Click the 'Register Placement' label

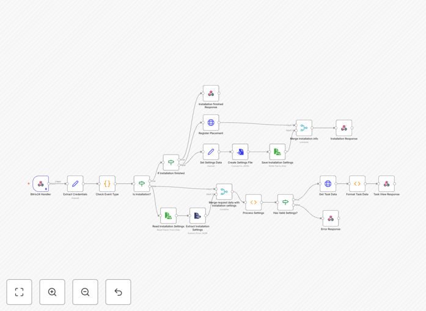[211, 133]
